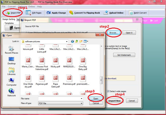The width and height of the screenshot is (166, 115).
Task: Click the file list scroll down arrow
Action: (x=101, y=93)
